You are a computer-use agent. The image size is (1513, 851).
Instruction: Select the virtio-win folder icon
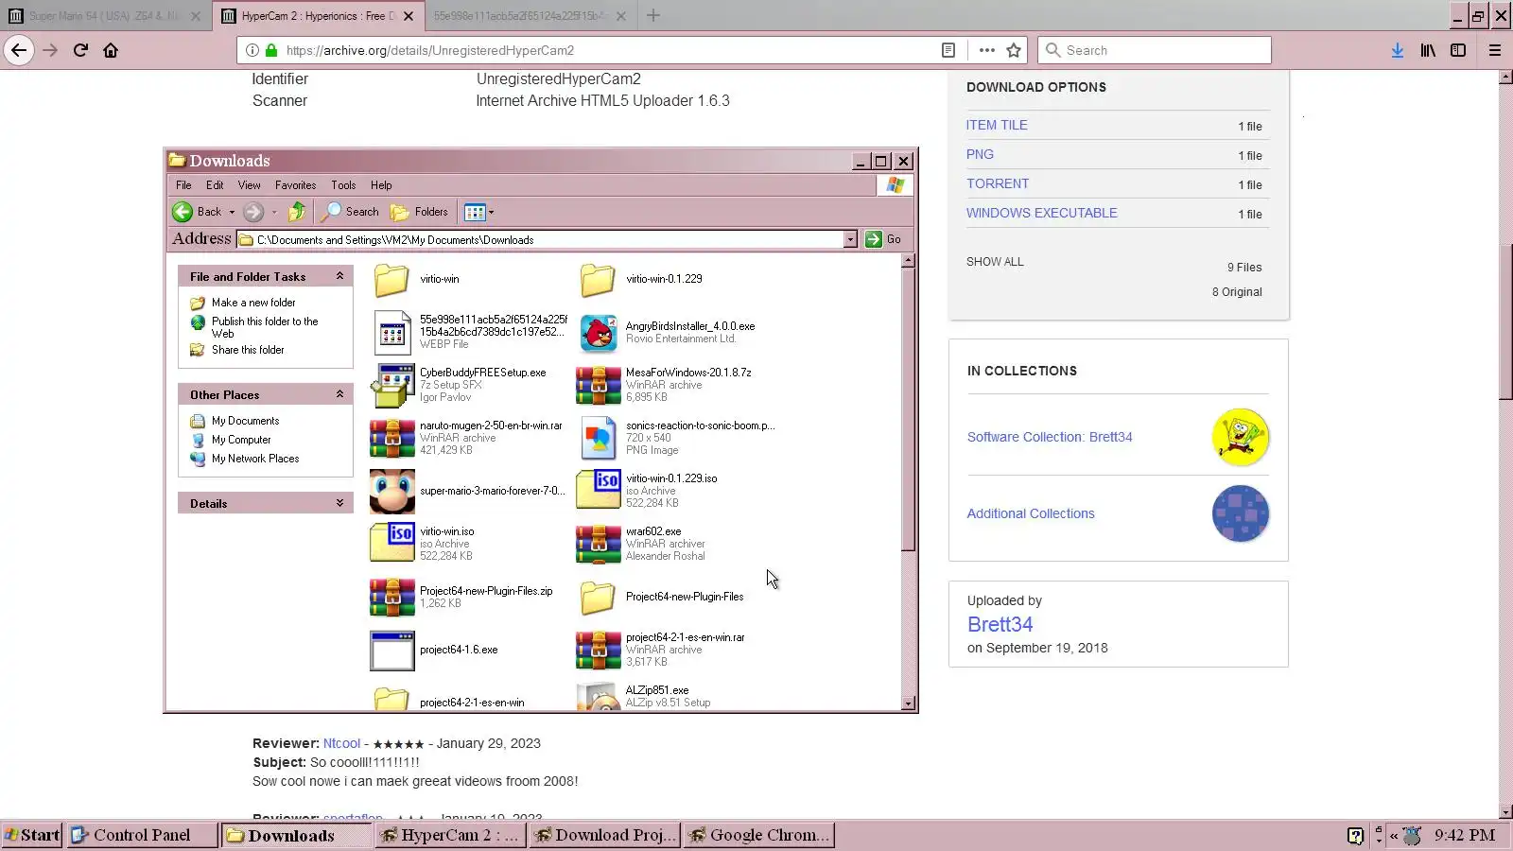(391, 280)
